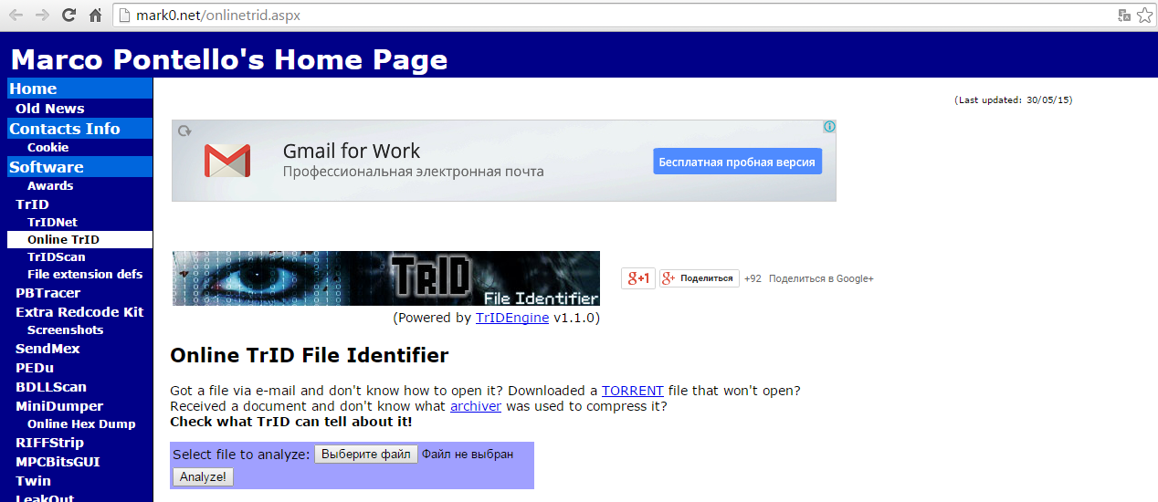Open Contacts Info in the sidebar
1158x502 pixels.
click(x=79, y=129)
